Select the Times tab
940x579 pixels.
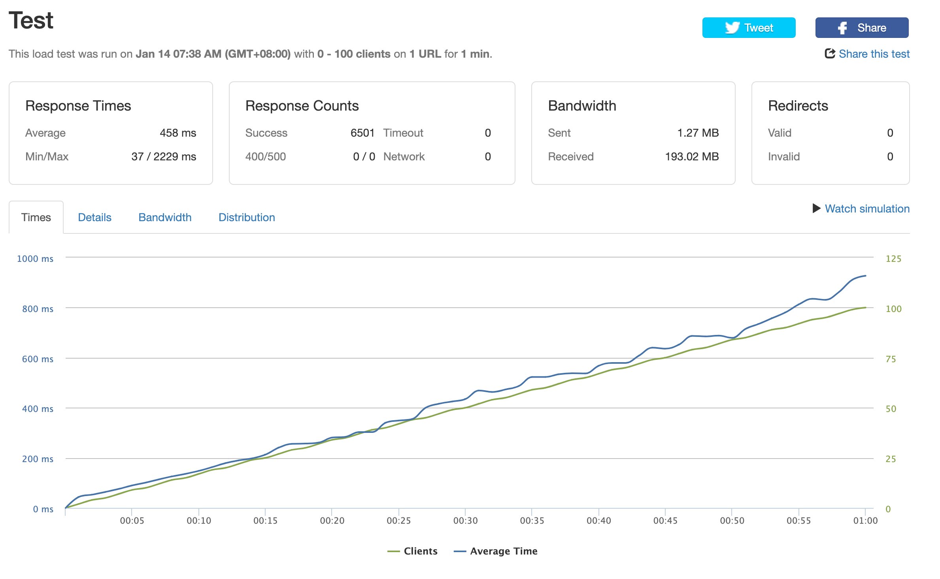tap(36, 217)
